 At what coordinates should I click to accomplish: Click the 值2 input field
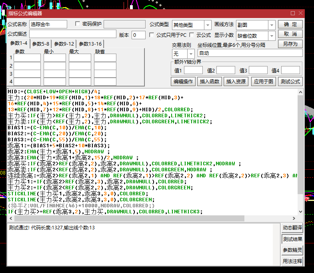click(x=226, y=70)
